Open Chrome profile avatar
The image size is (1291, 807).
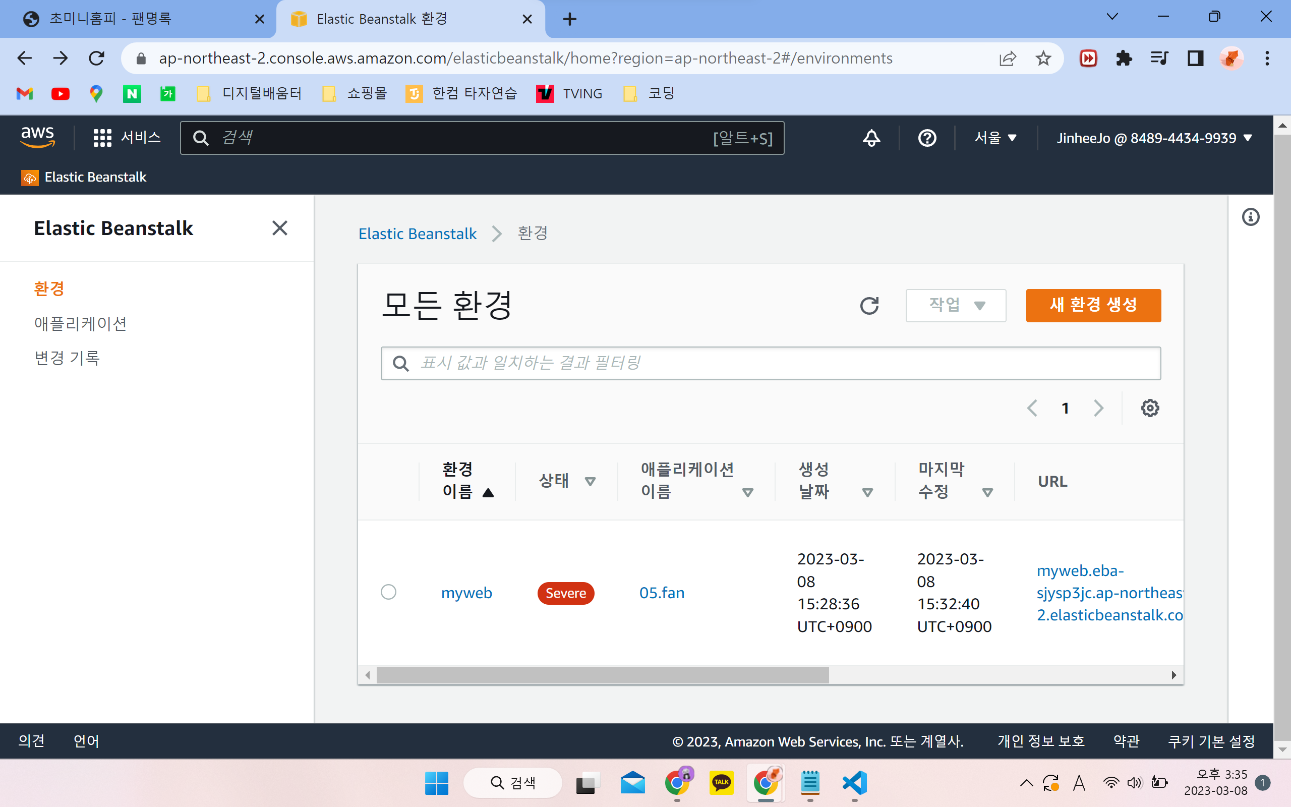1231,58
